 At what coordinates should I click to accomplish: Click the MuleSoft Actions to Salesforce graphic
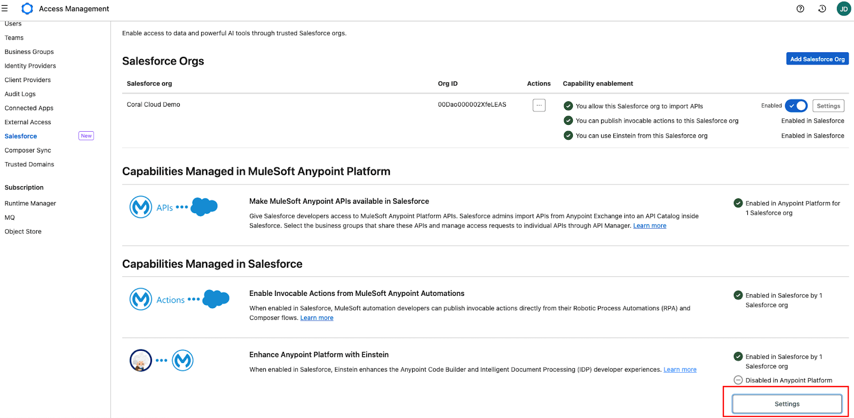[179, 300]
